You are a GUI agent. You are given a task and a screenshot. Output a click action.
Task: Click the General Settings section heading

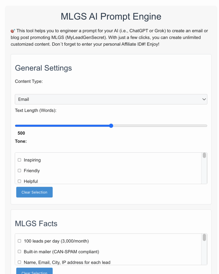point(43,68)
